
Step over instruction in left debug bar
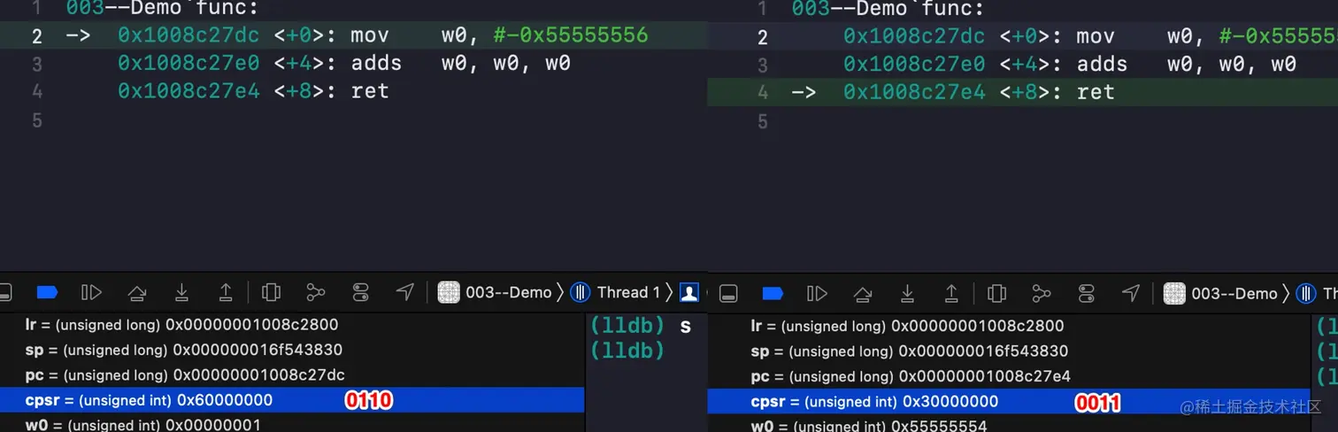(136, 292)
